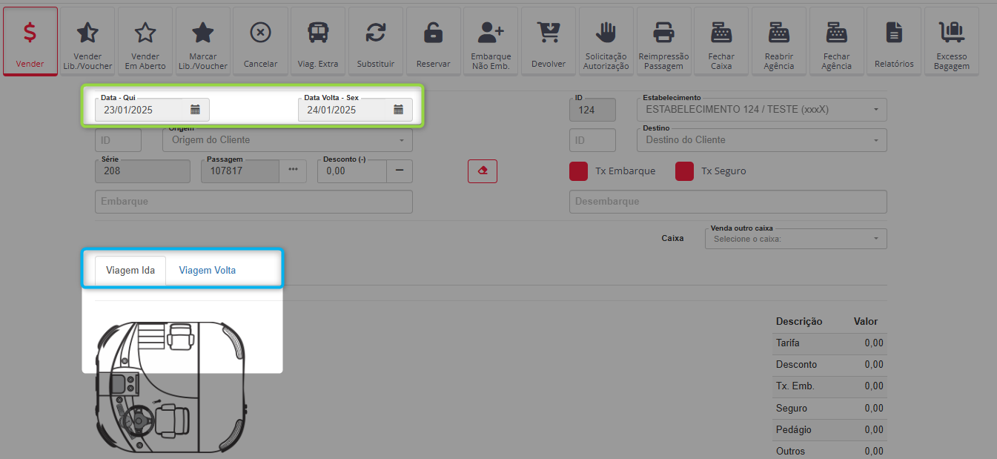
Task: Click the Tarifa row label
Action: tap(787, 343)
